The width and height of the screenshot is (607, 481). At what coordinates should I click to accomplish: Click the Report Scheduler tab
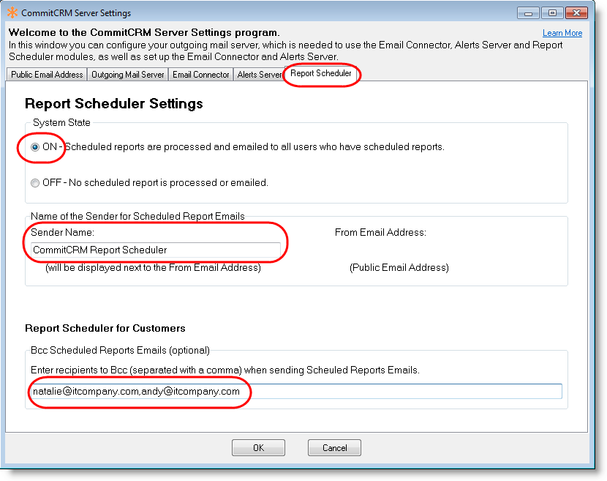coord(320,74)
